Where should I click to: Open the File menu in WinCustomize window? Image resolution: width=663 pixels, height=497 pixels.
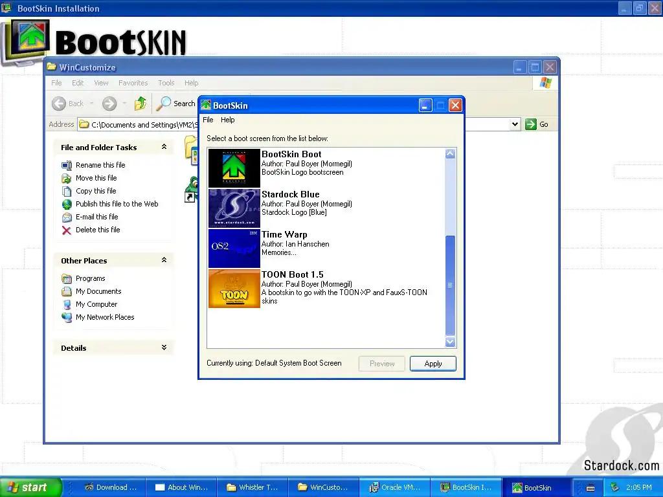click(56, 83)
